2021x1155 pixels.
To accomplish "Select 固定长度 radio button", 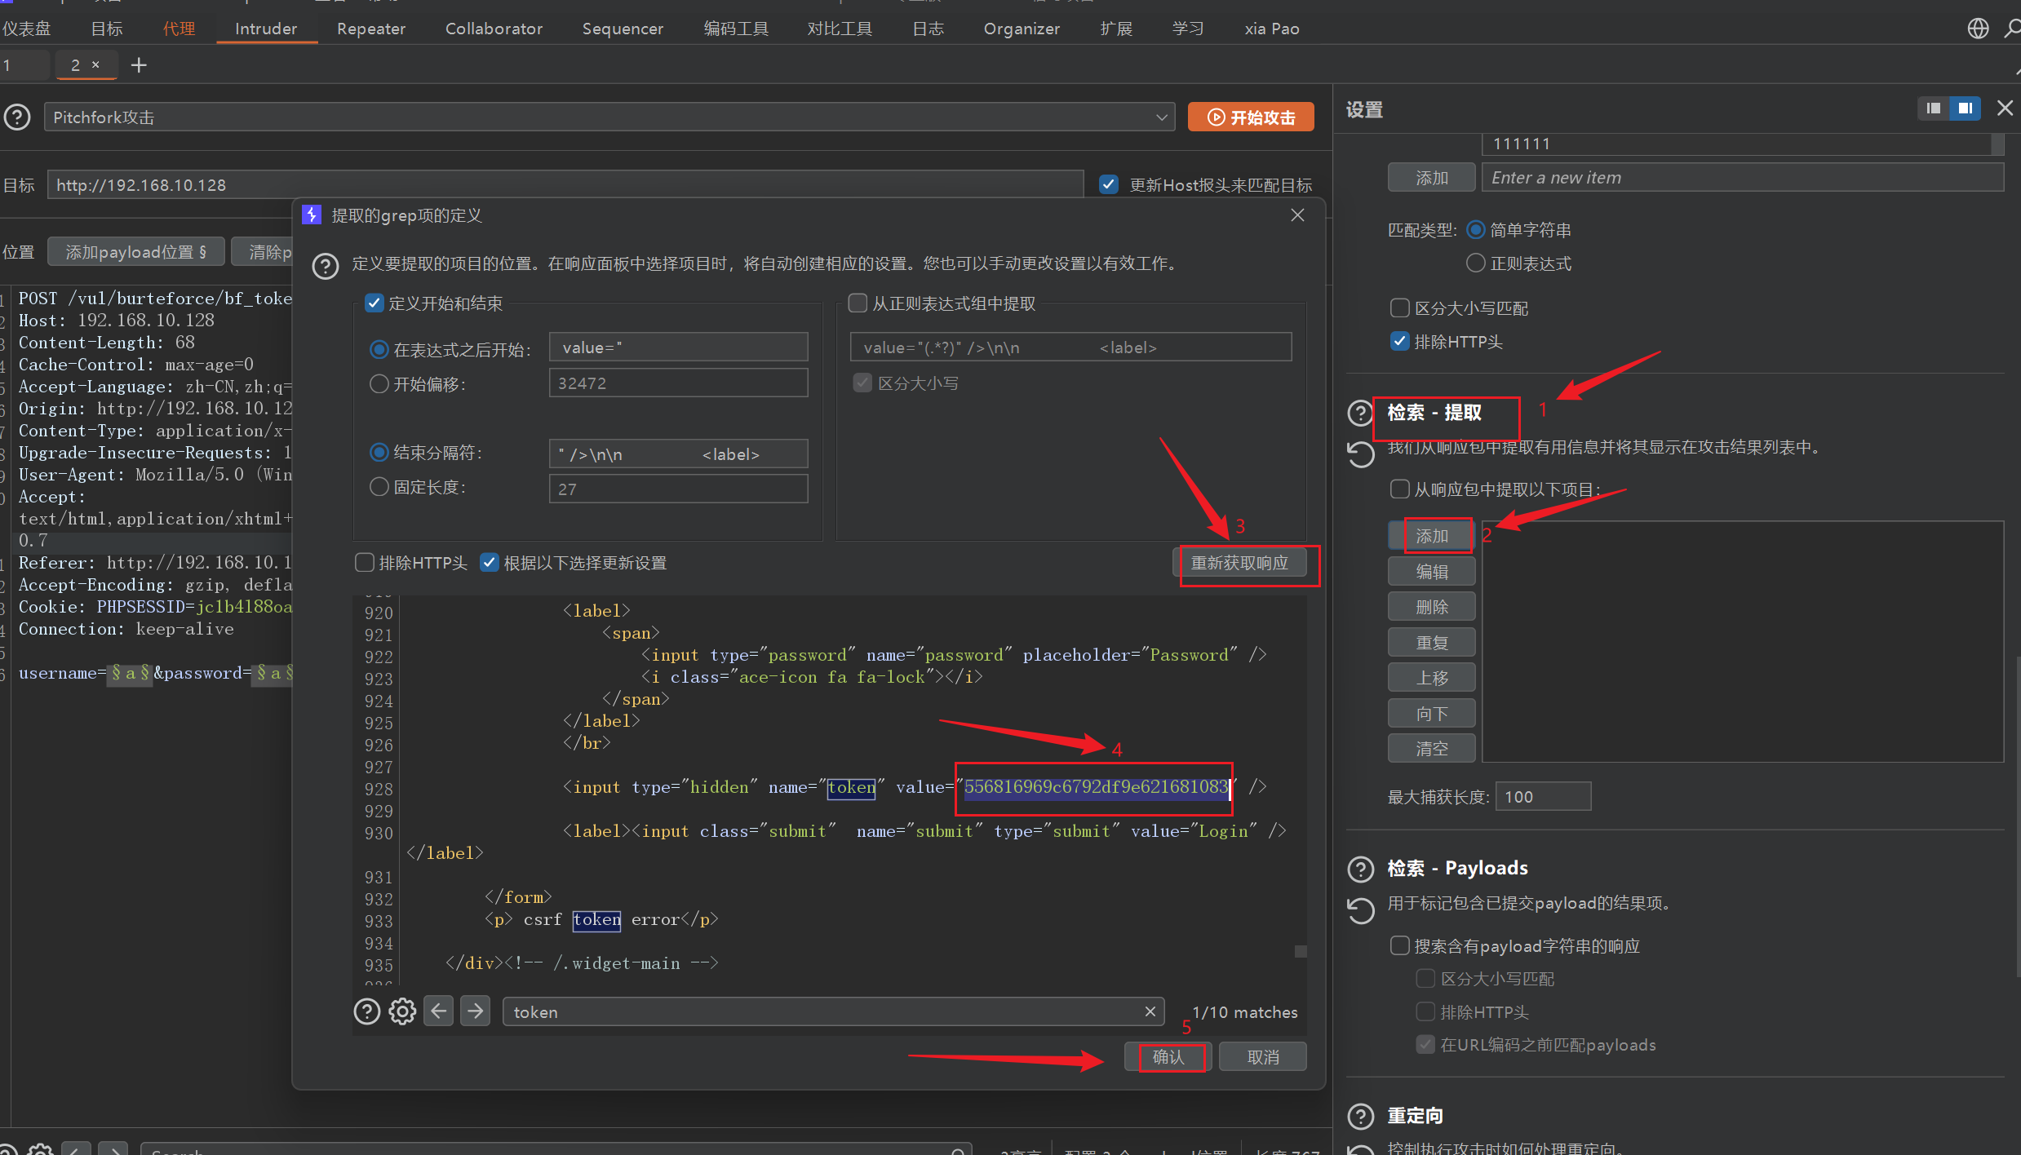I will click(x=379, y=488).
